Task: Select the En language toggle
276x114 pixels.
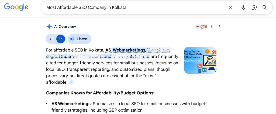Action: click(61, 39)
